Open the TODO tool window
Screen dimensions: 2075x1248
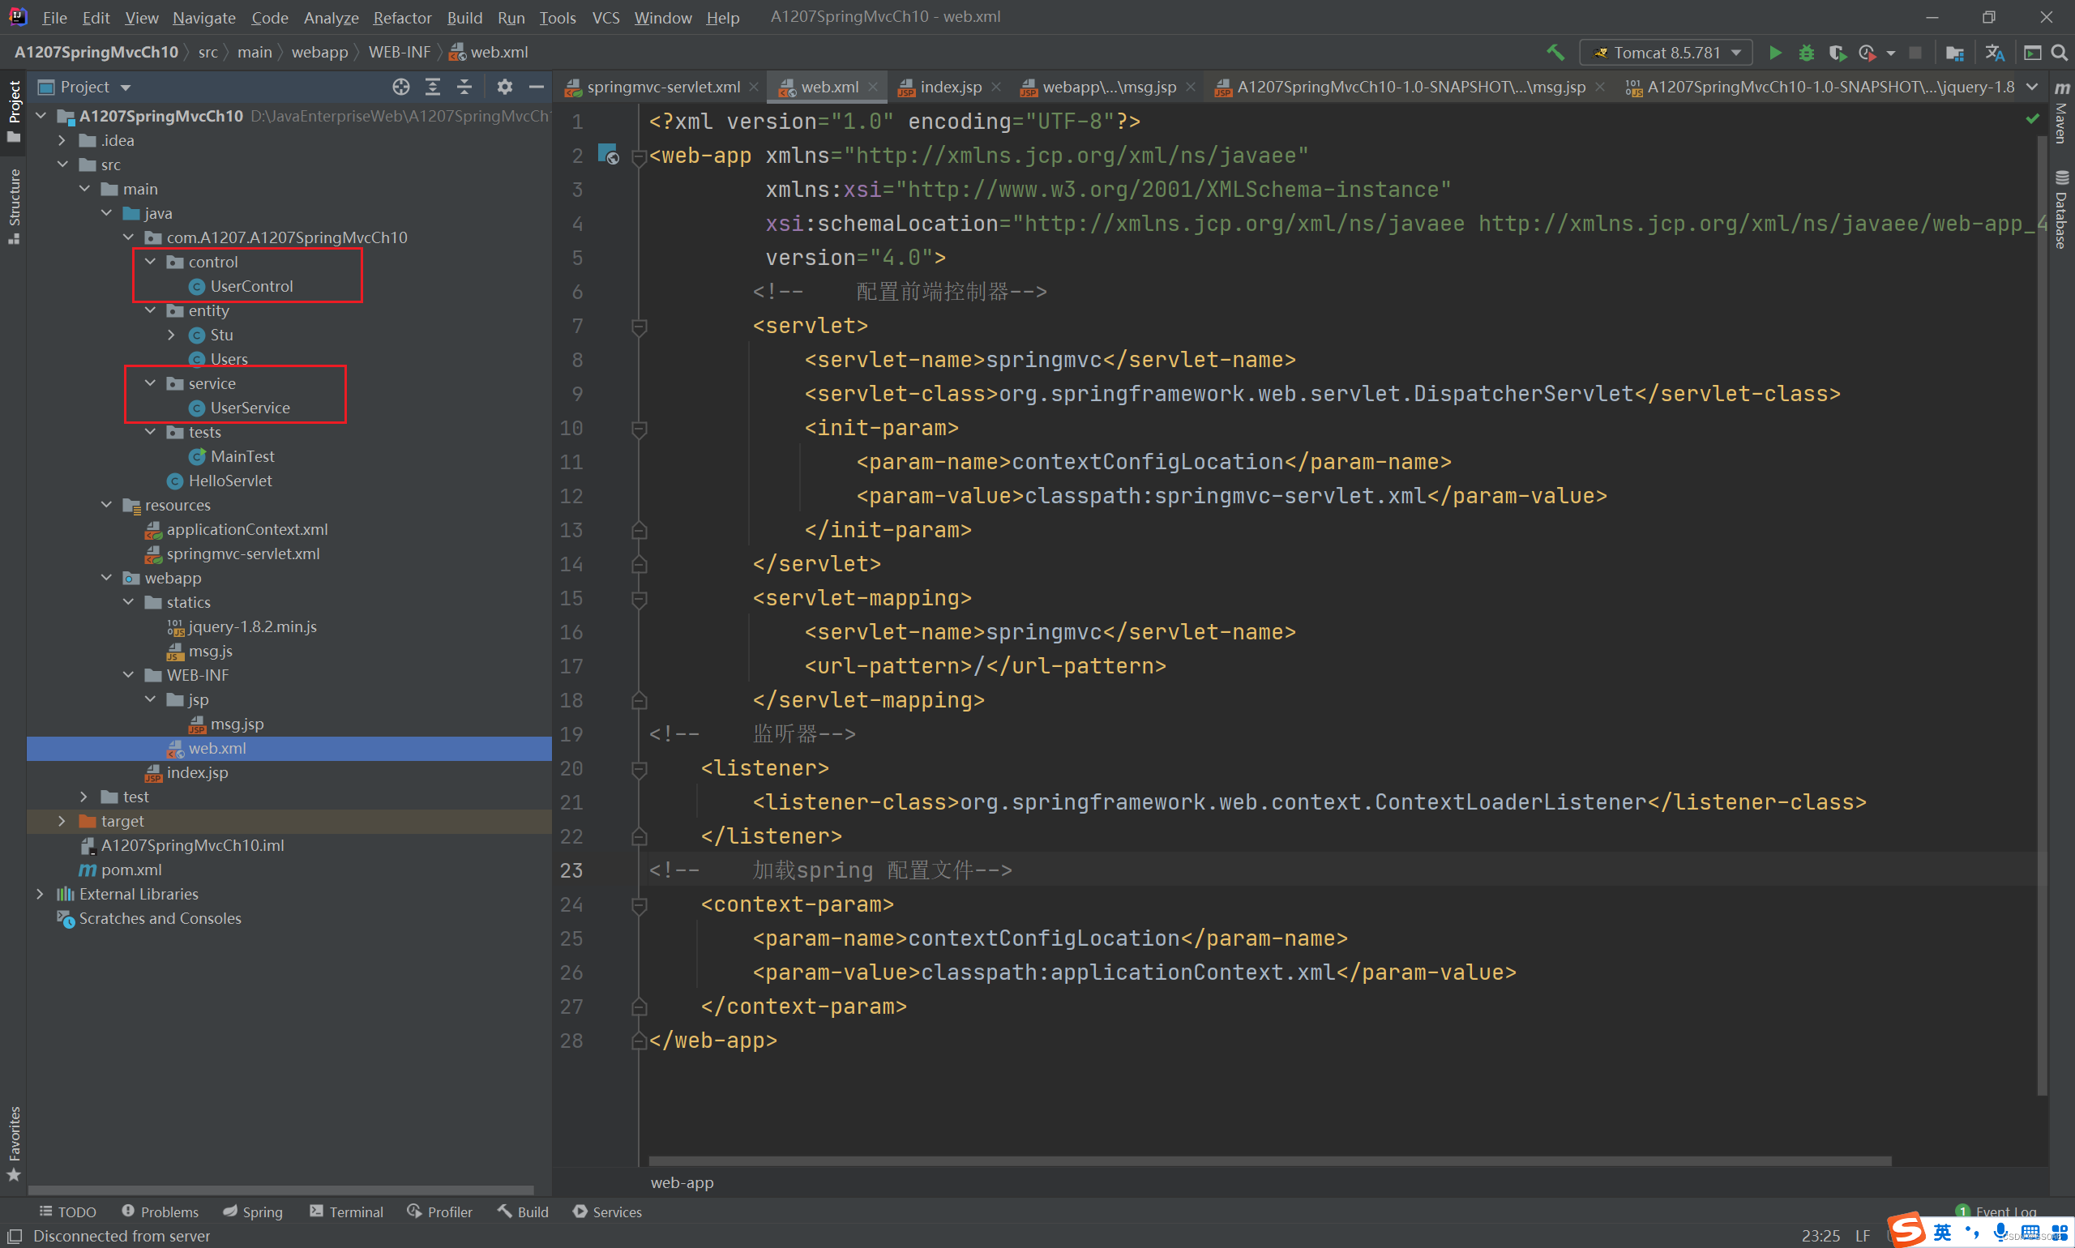[x=68, y=1211]
